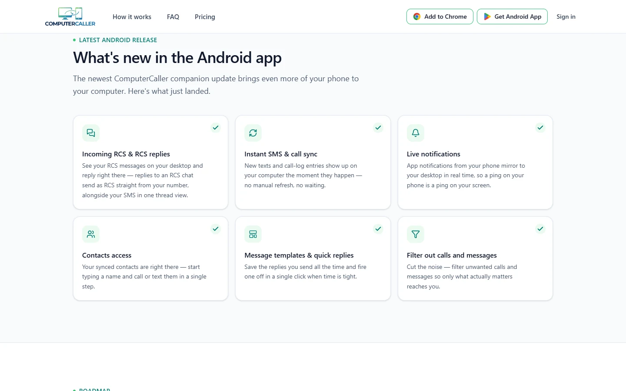Click the checkmark on Instant SMS card

coord(378,128)
